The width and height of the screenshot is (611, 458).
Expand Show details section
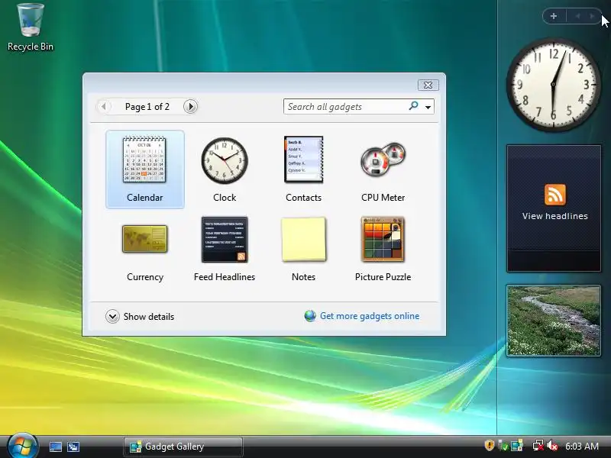[x=140, y=317]
